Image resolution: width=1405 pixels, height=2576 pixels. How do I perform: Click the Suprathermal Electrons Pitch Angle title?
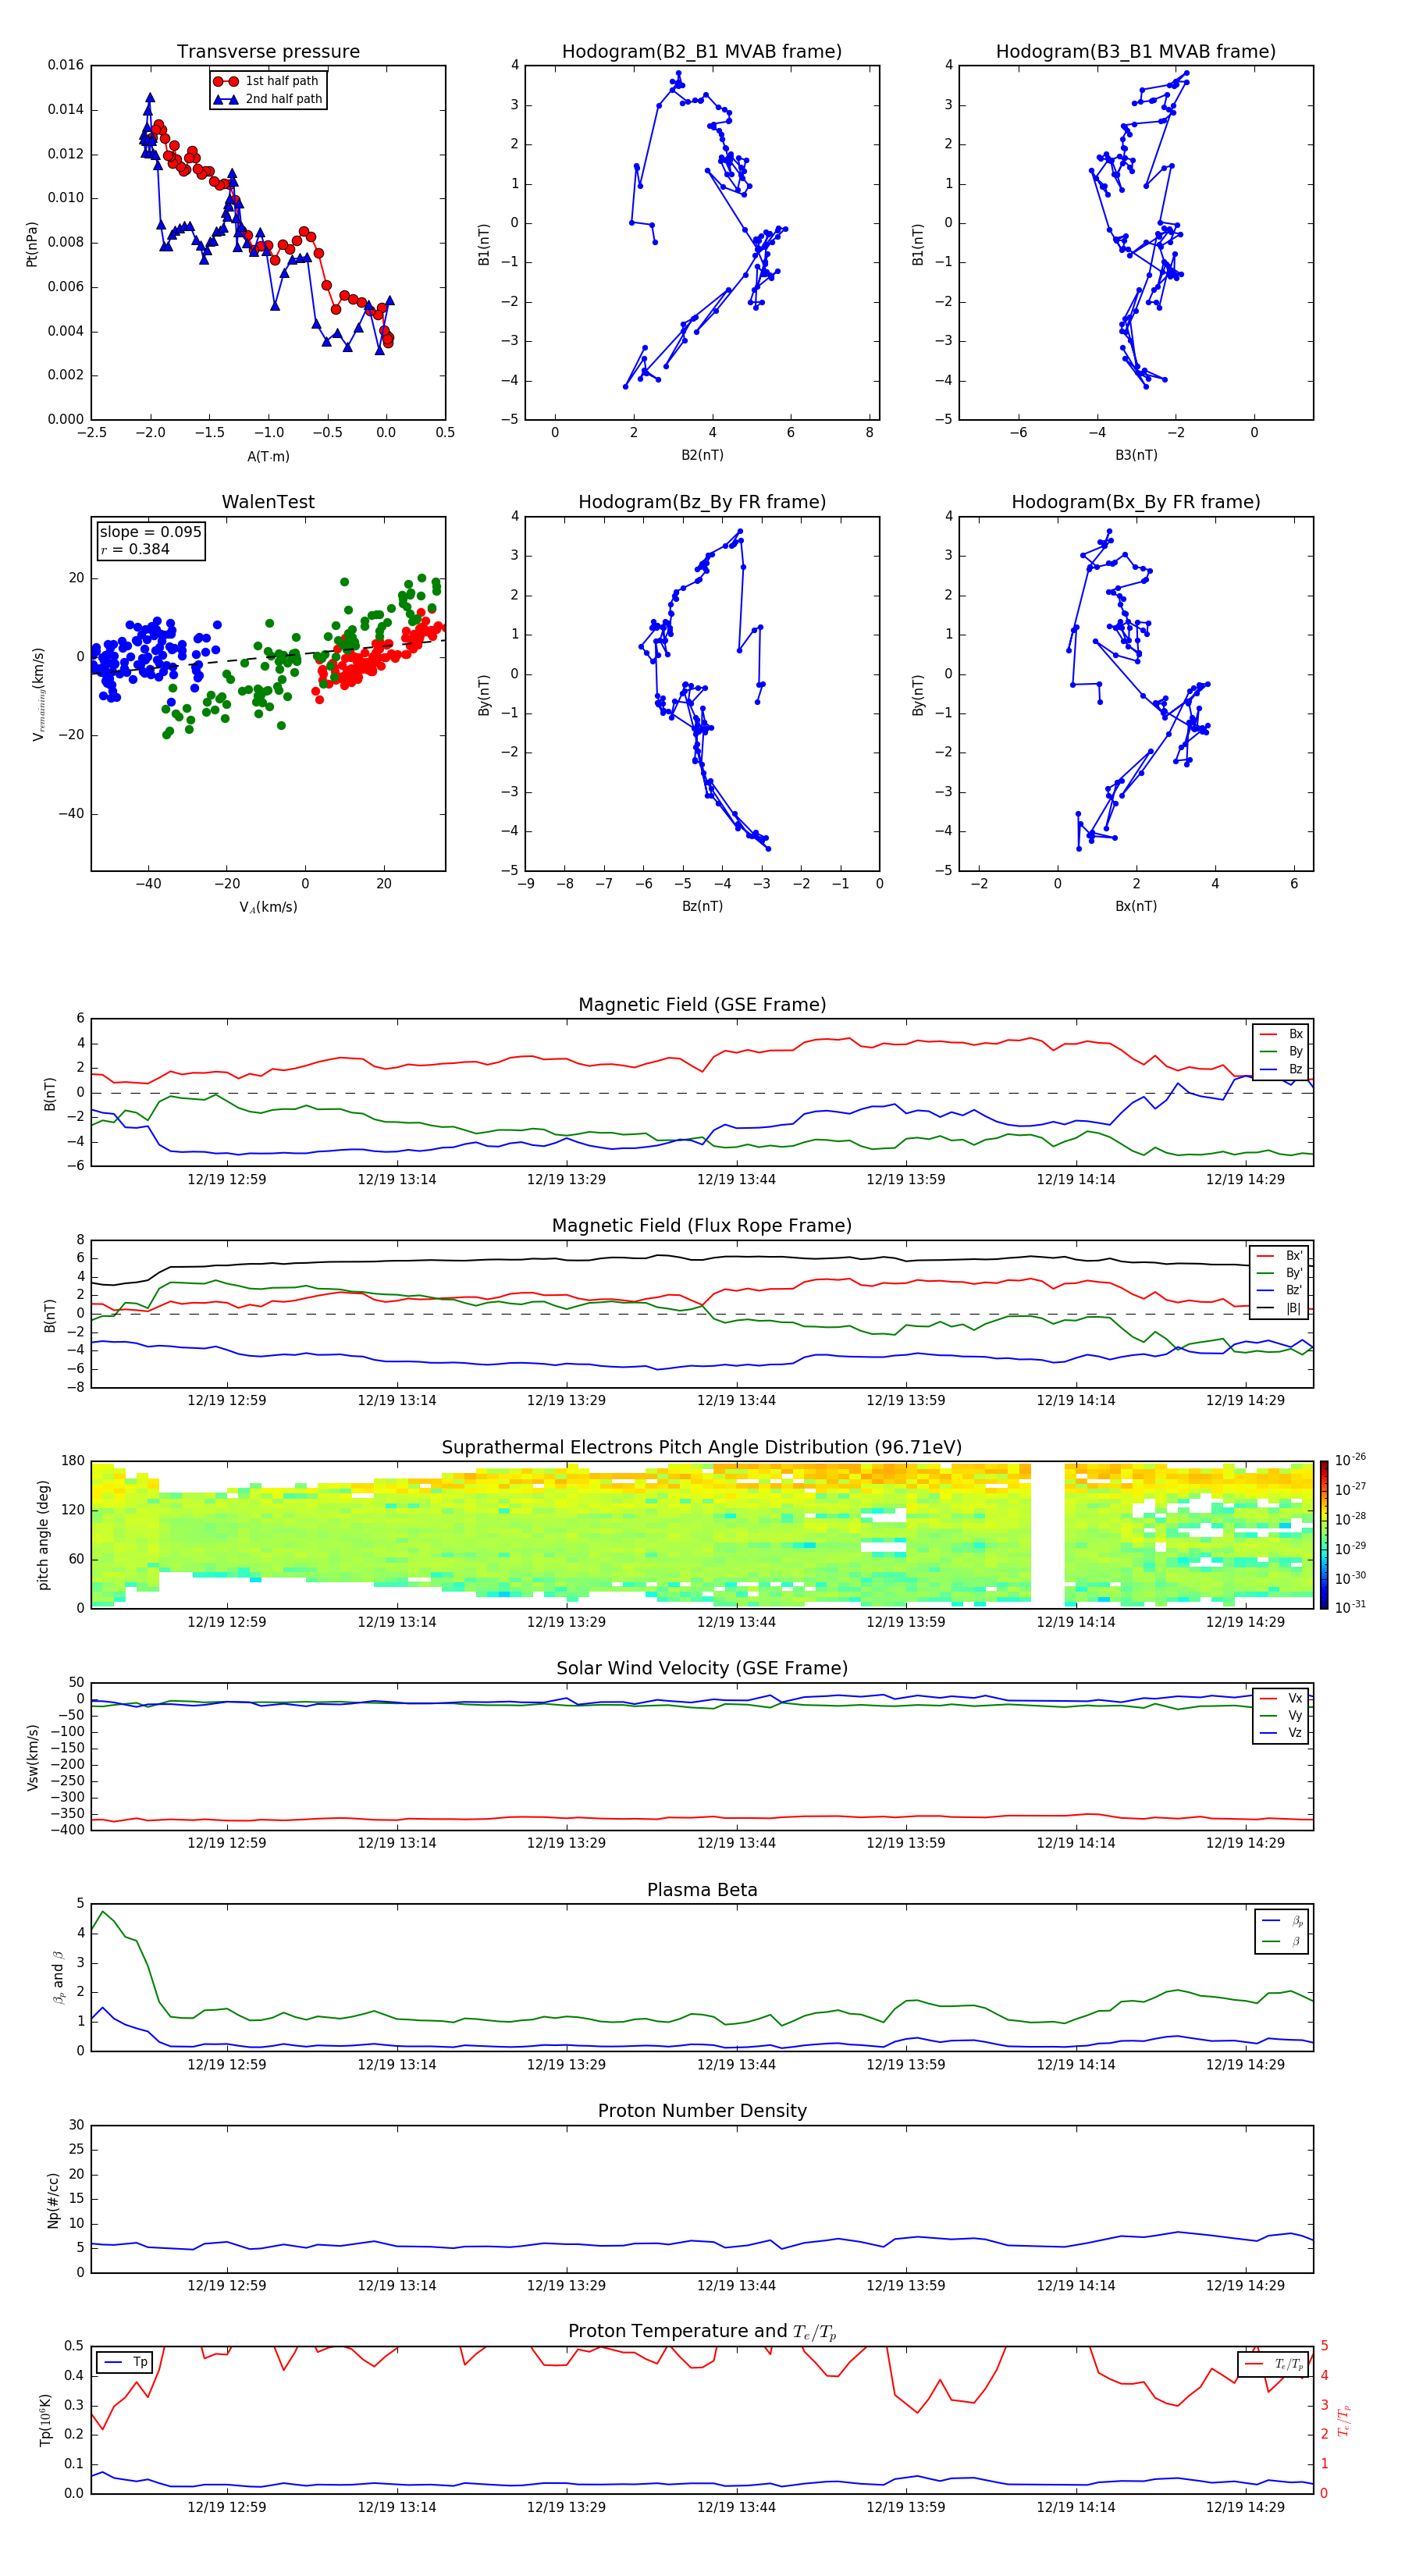[x=702, y=1448]
